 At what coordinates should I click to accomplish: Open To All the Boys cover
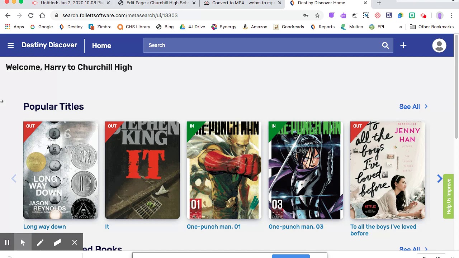pos(388,170)
